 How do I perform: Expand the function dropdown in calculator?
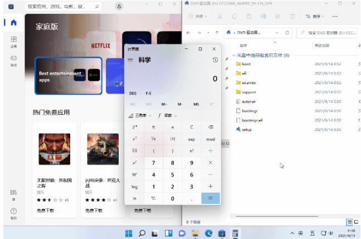coord(167,115)
